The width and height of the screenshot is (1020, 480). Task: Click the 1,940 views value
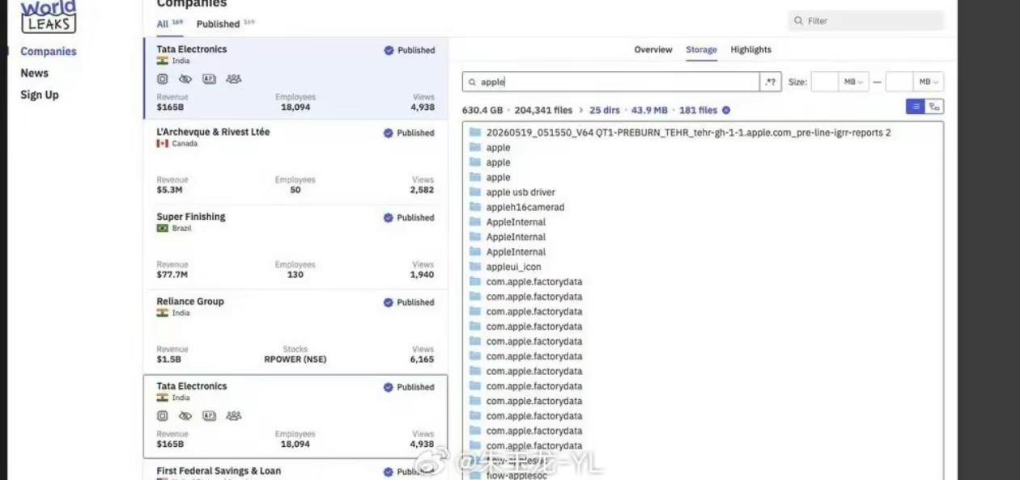[x=422, y=275]
